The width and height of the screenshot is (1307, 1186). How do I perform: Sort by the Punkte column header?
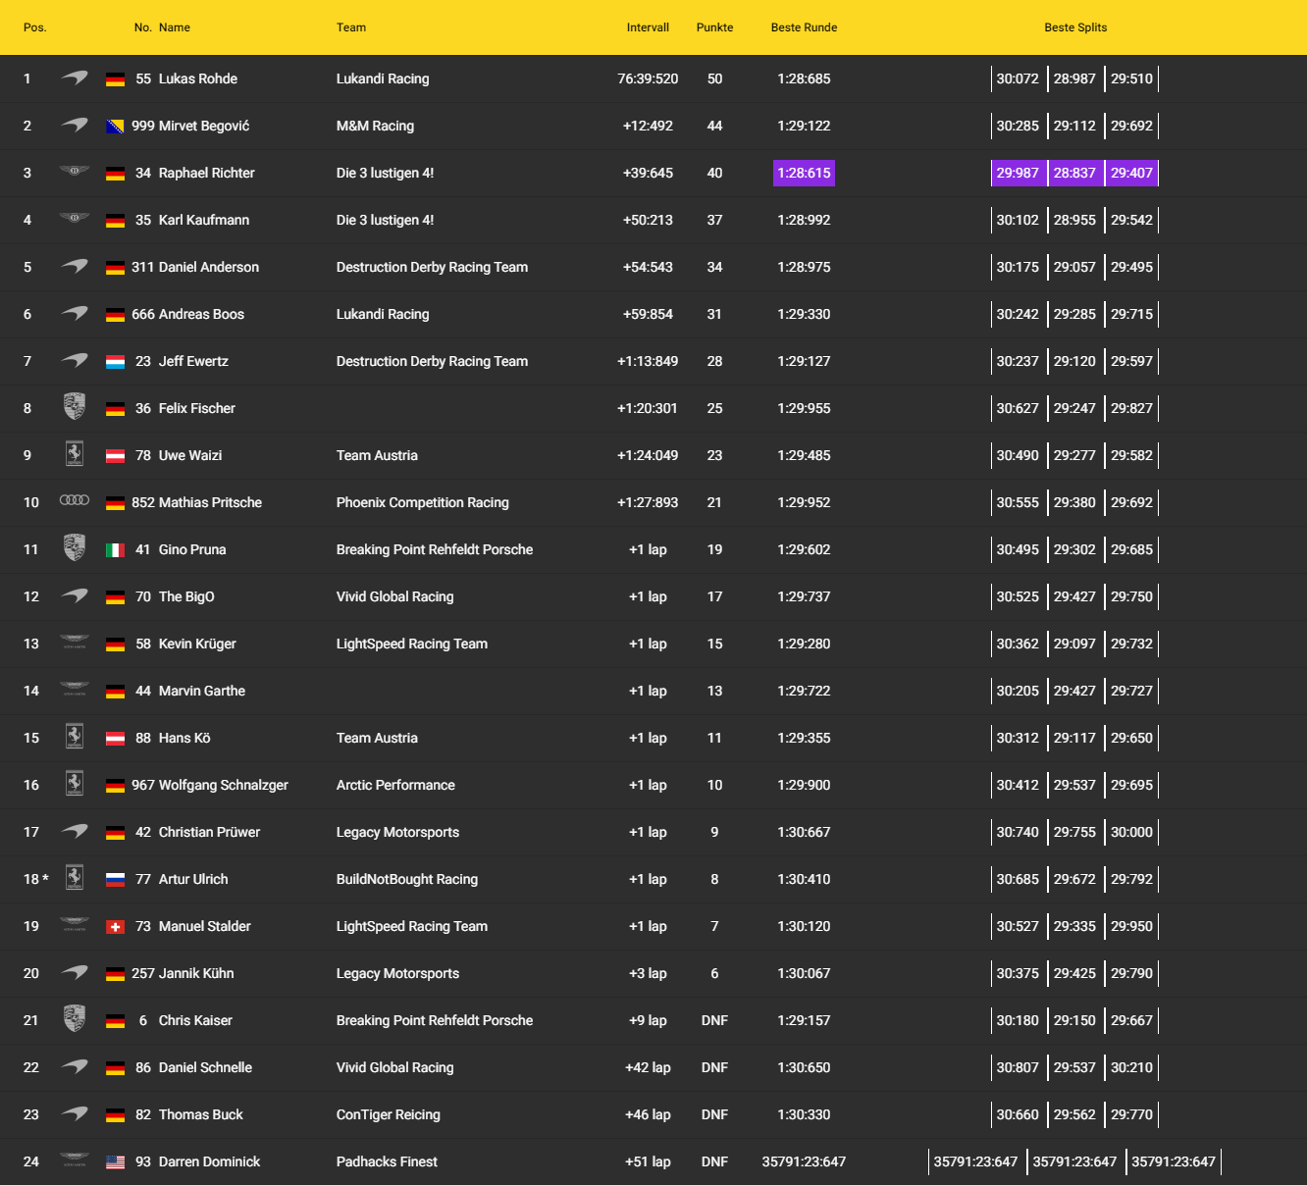point(714,27)
